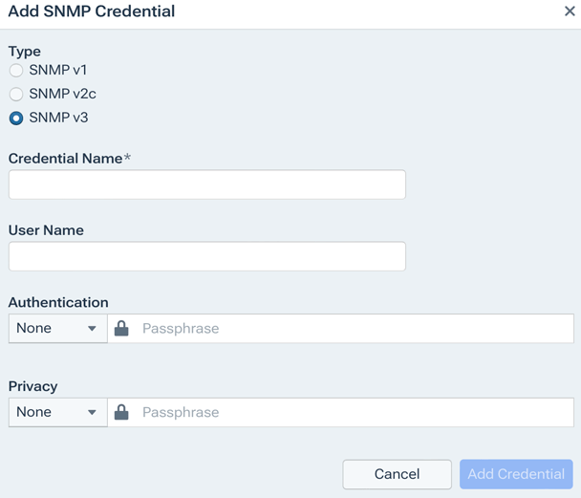Click the "SNMP v2c" label text
This screenshot has height=498, width=581.
click(x=63, y=94)
